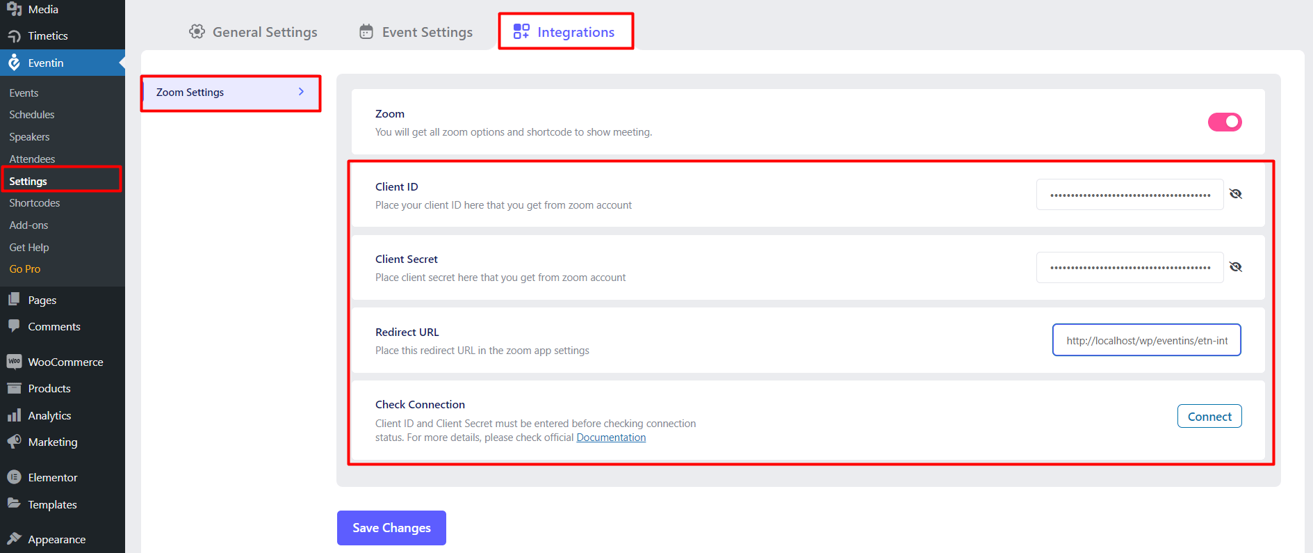Click the Connect button
The image size is (1313, 553).
click(x=1209, y=416)
